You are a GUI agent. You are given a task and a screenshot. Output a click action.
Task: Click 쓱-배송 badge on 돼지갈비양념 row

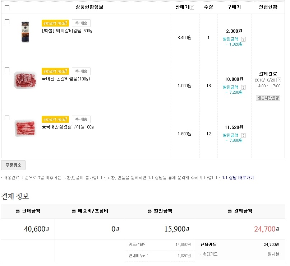point(81,23)
